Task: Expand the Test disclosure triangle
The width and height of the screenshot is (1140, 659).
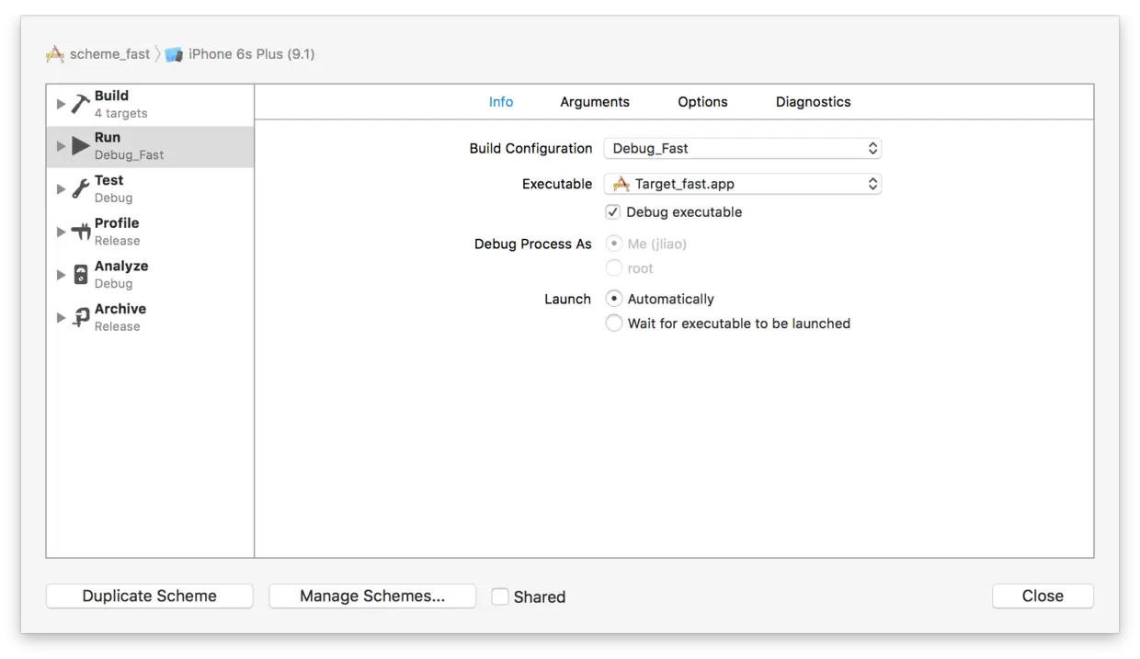Action: pos(62,189)
